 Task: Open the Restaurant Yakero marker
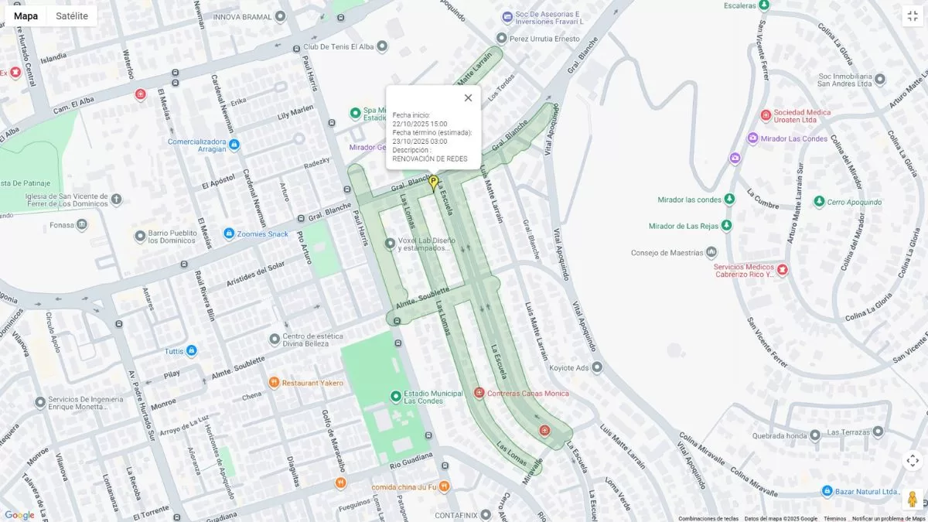point(274,383)
